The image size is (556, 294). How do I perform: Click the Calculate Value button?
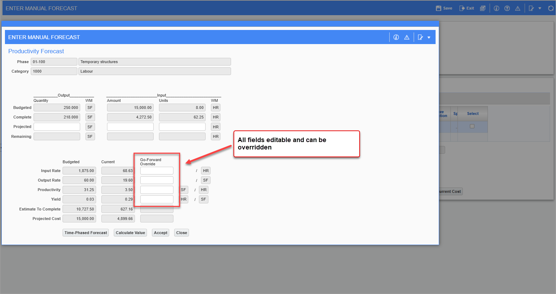pyautogui.click(x=130, y=233)
